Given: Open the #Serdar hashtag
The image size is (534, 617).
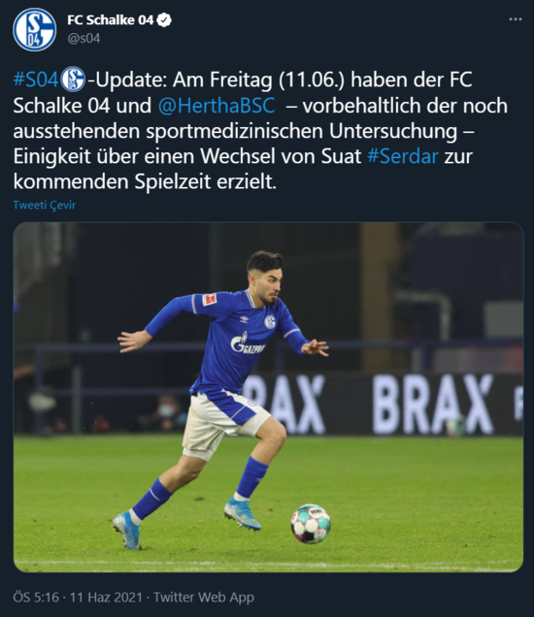Looking at the screenshot, I should (x=403, y=156).
